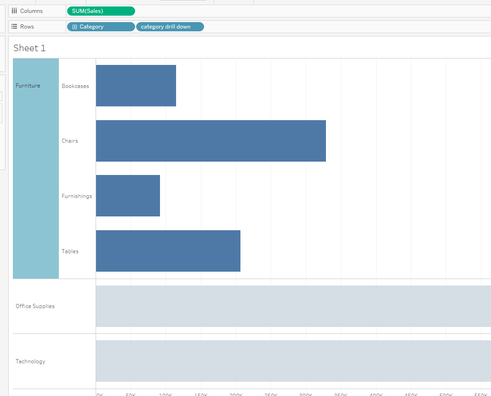This screenshot has width=491, height=396.
Task: Click the Rows shelf label
Action: point(27,27)
